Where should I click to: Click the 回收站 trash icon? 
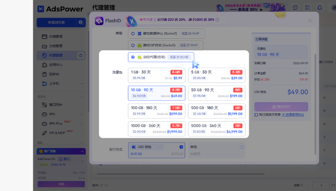[x=44, y=74]
